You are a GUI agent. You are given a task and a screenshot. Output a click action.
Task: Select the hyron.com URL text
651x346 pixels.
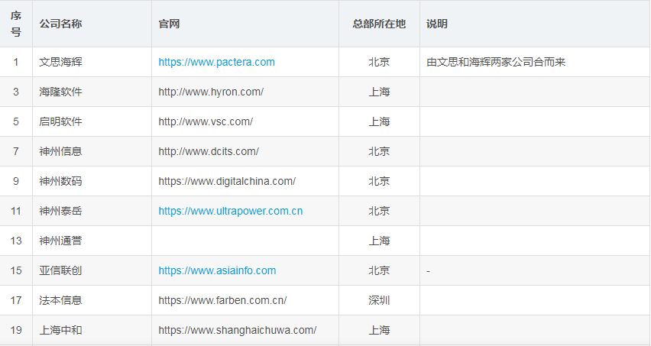(x=211, y=92)
